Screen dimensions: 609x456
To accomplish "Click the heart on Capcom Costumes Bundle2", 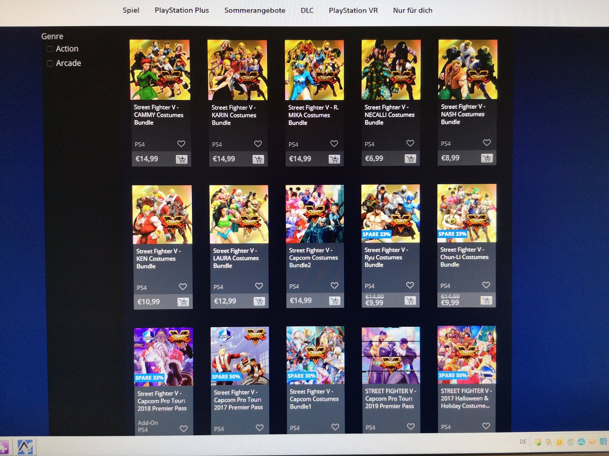I will [x=335, y=285].
